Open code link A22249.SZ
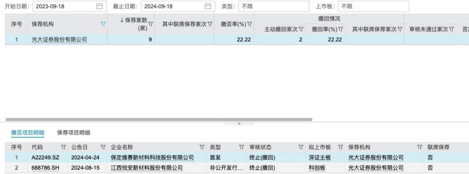This screenshot has height=174, width=469. (46, 158)
